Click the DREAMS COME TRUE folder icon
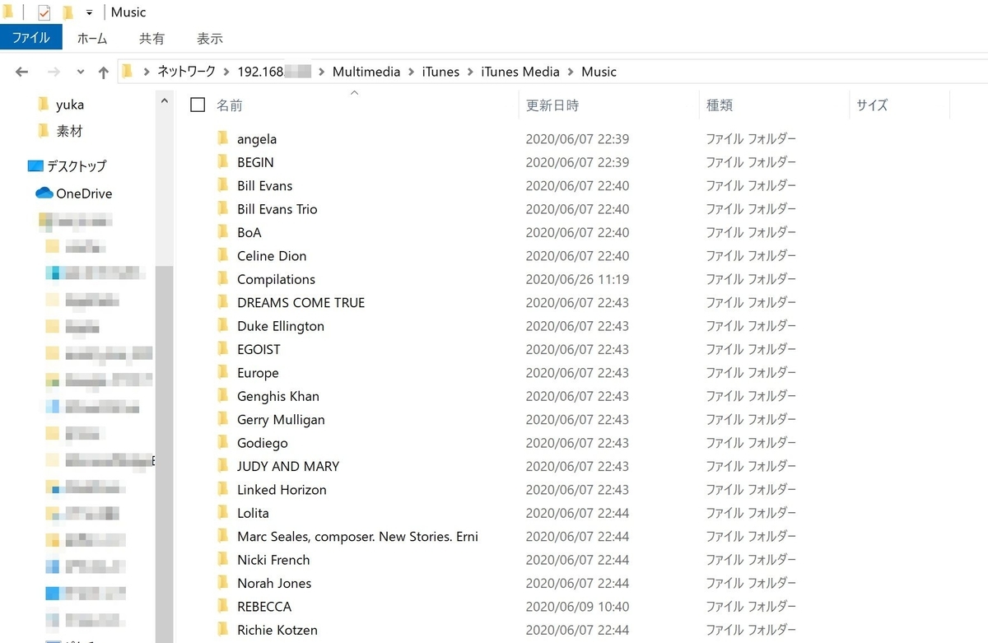The width and height of the screenshot is (988, 643). click(222, 302)
